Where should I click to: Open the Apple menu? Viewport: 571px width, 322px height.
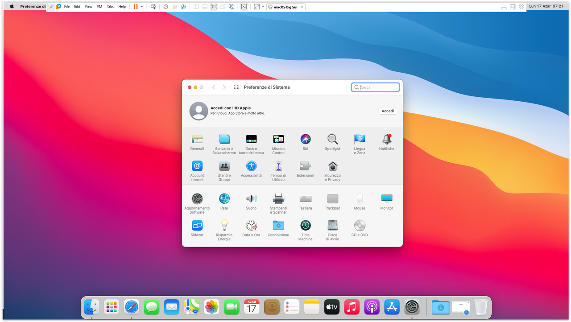pos(12,6)
